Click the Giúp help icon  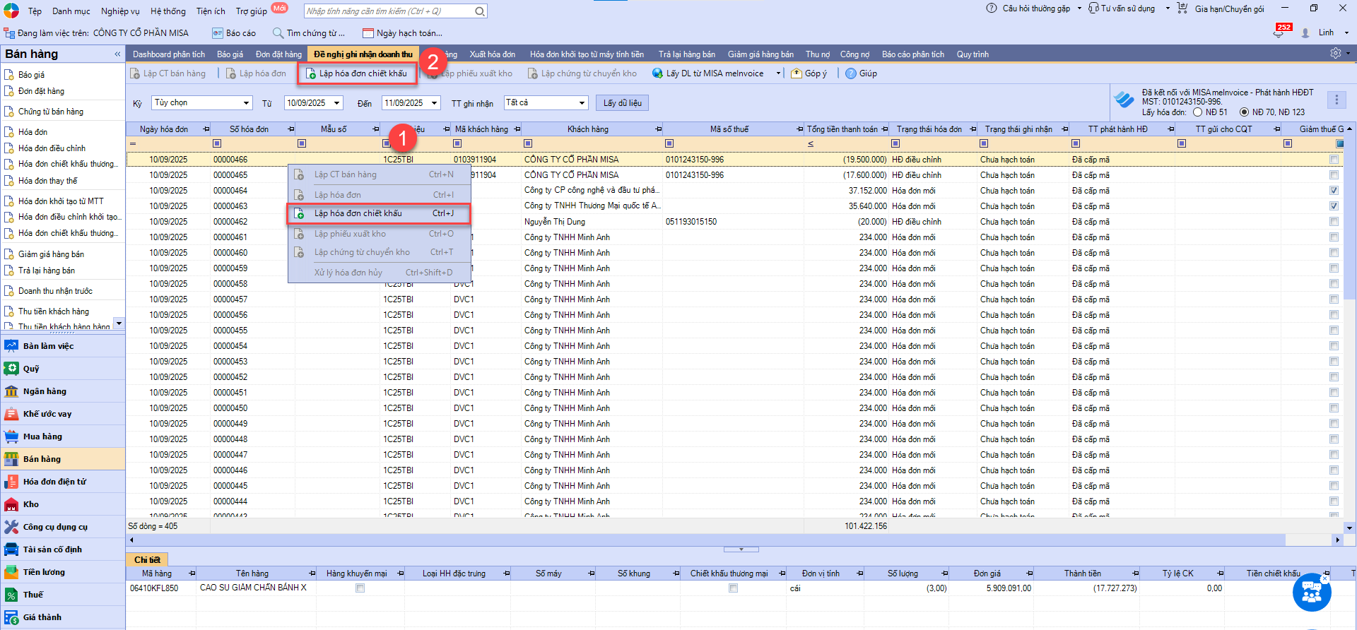pos(851,73)
